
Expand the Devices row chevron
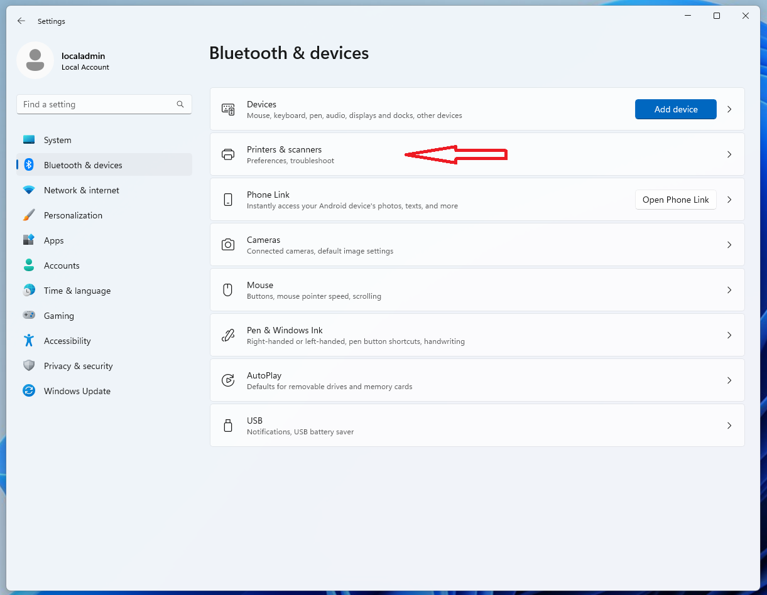click(x=729, y=109)
